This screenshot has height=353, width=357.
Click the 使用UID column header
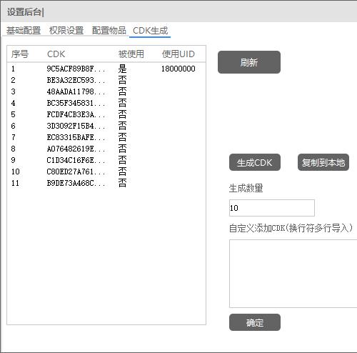coord(178,54)
